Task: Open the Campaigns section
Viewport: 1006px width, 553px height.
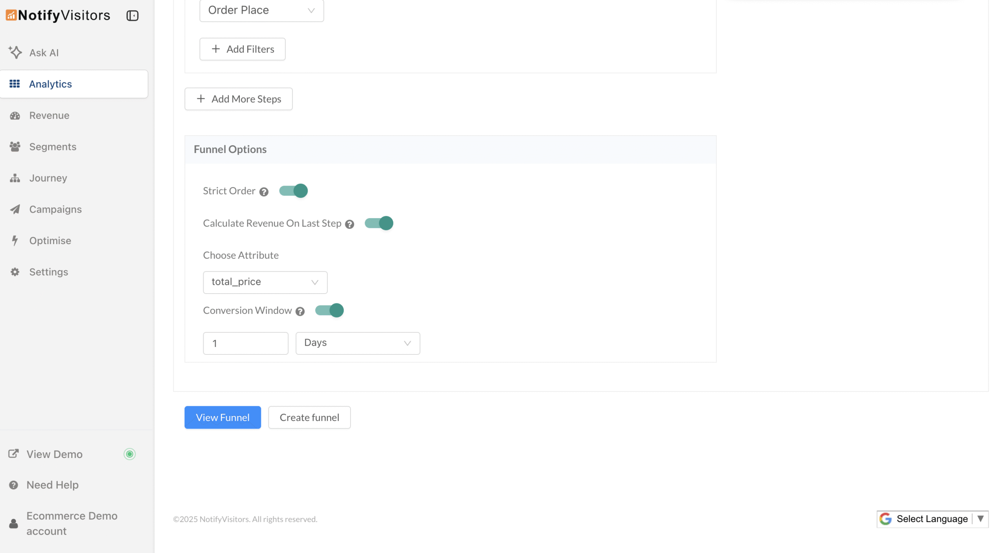Action: 55,209
